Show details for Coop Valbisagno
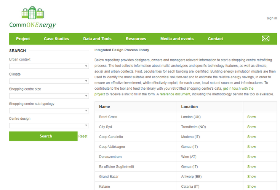Viewport: 280px width, 190px height. point(251,147)
